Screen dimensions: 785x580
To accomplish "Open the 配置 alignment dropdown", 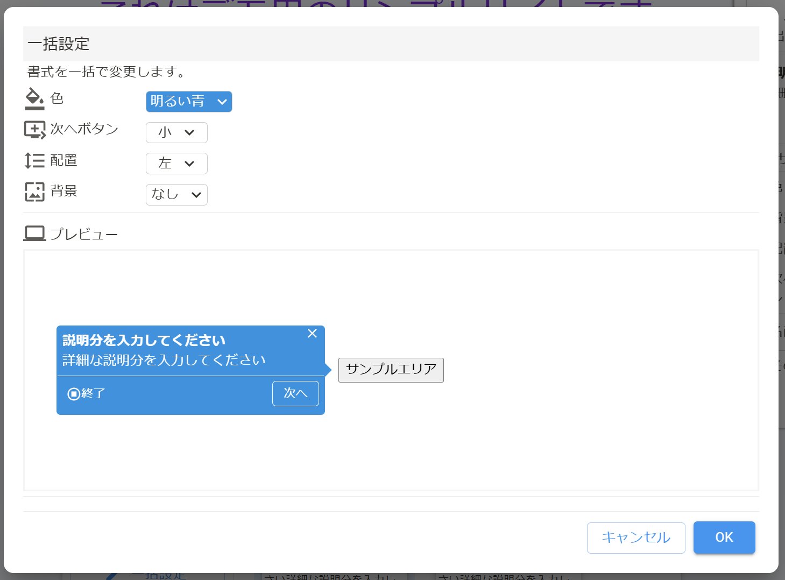I will click(176, 164).
